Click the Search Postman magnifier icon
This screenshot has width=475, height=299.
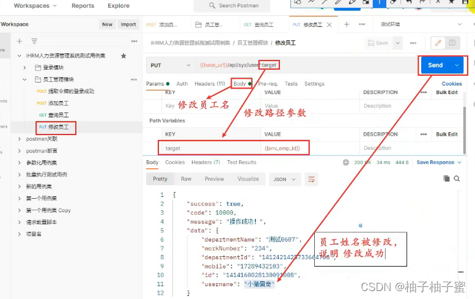(212, 6)
